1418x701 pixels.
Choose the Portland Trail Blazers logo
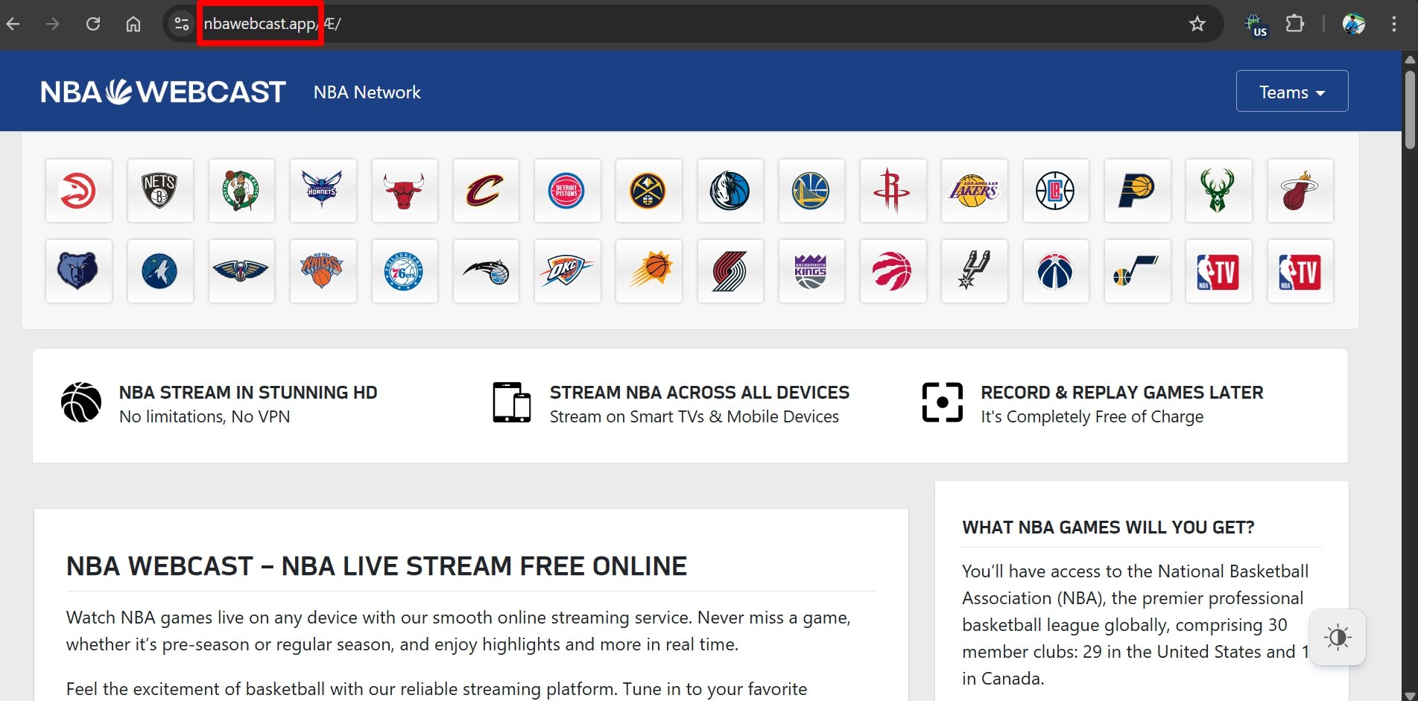click(730, 271)
